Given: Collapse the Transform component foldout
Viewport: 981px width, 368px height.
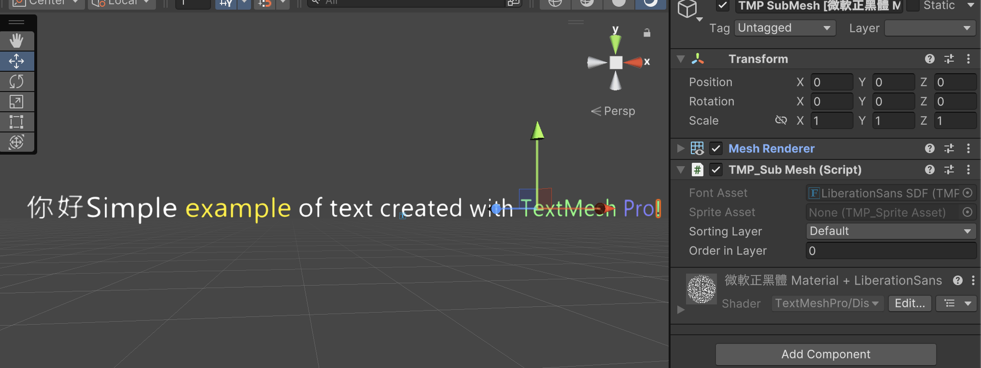Looking at the screenshot, I should 681,59.
